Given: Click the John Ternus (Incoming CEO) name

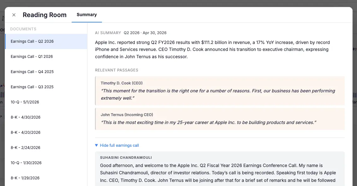Looking at the screenshot, I should [x=127, y=115].
